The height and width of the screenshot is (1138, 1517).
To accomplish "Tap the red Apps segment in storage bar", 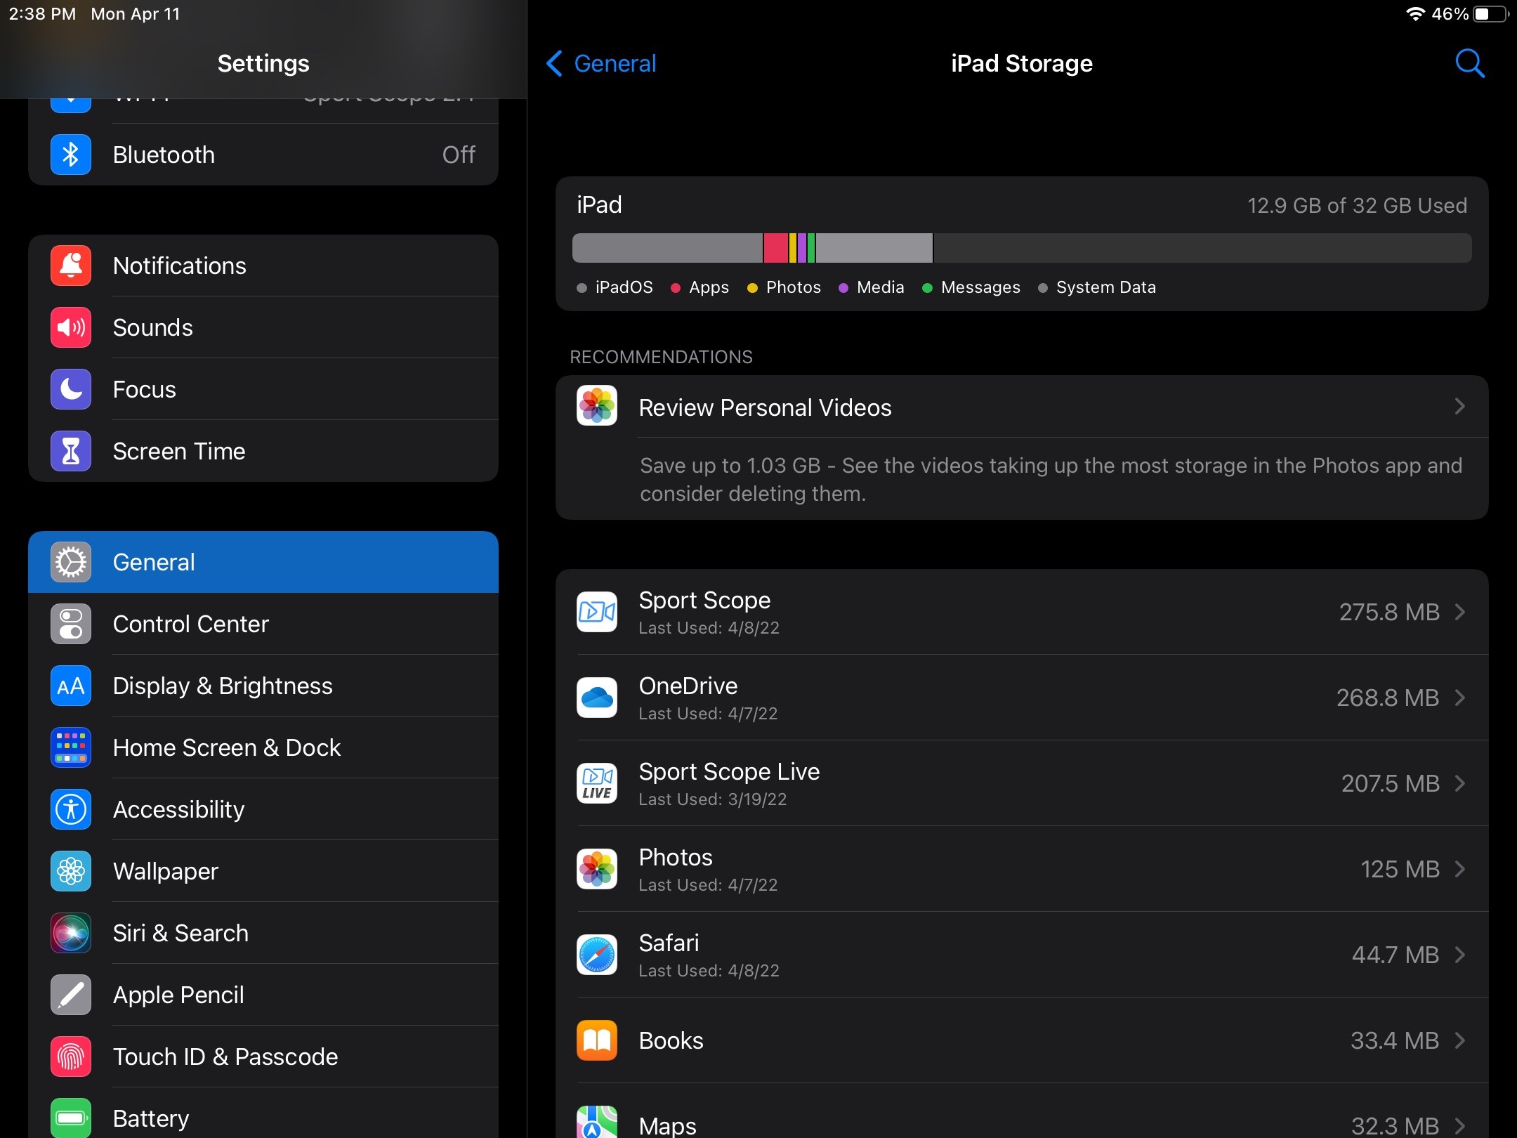I will click(775, 248).
